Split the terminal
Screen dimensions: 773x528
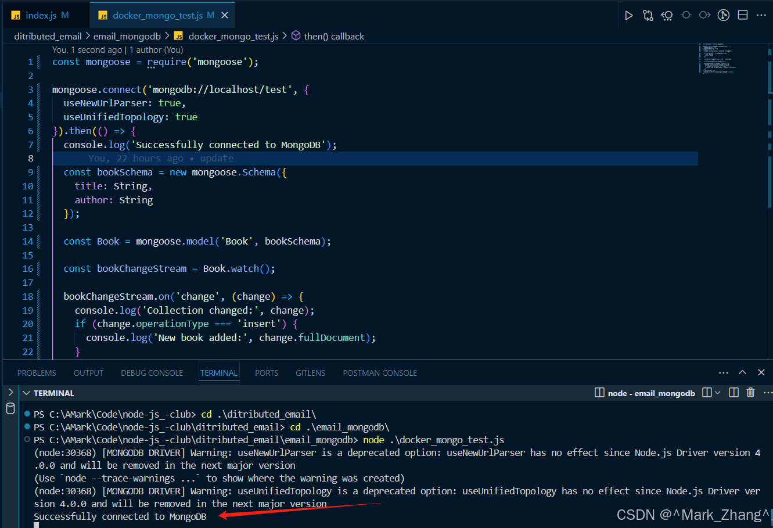(x=734, y=393)
